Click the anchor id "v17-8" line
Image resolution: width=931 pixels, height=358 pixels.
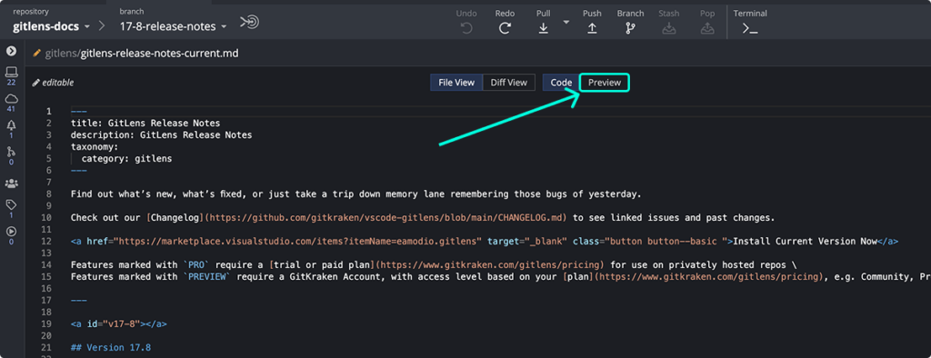[119, 323]
